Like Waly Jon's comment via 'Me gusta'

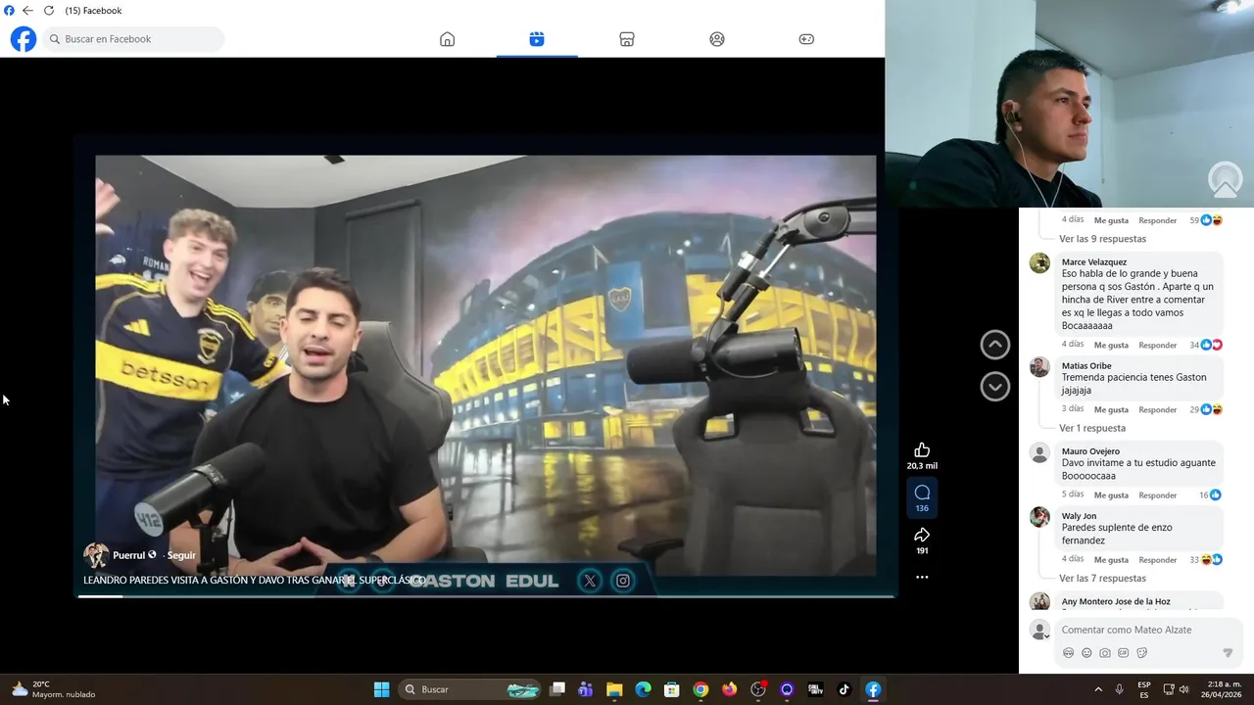1111,559
